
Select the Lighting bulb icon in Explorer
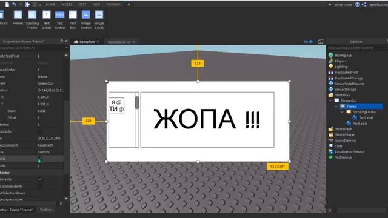pyautogui.click(x=331, y=67)
